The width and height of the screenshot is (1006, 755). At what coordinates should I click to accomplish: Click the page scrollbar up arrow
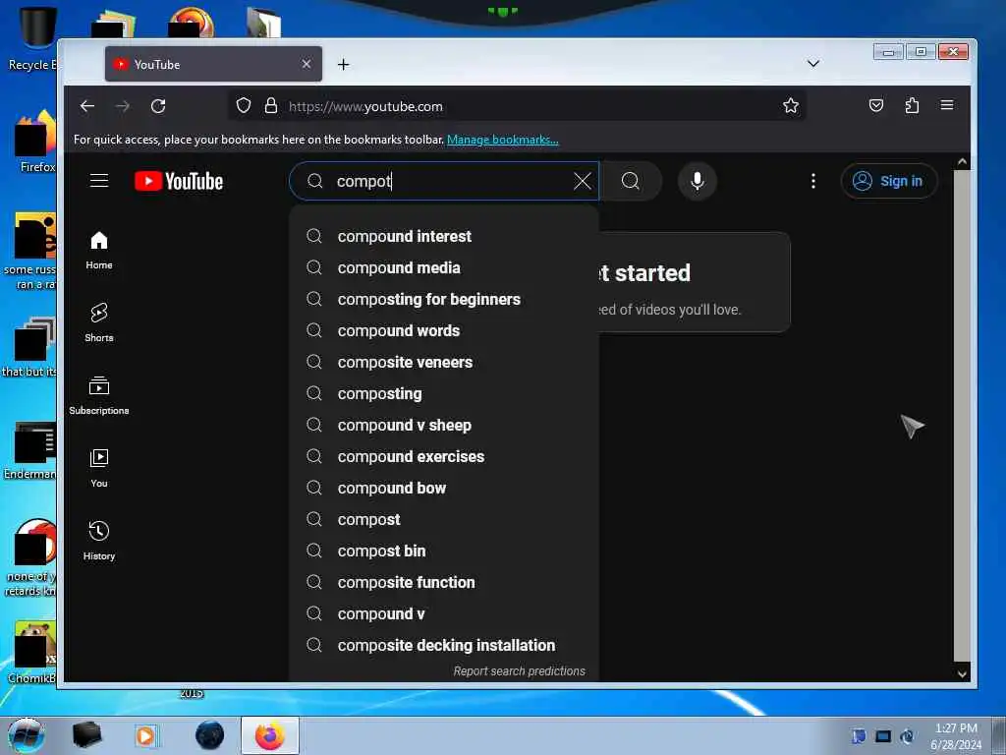point(962,162)
